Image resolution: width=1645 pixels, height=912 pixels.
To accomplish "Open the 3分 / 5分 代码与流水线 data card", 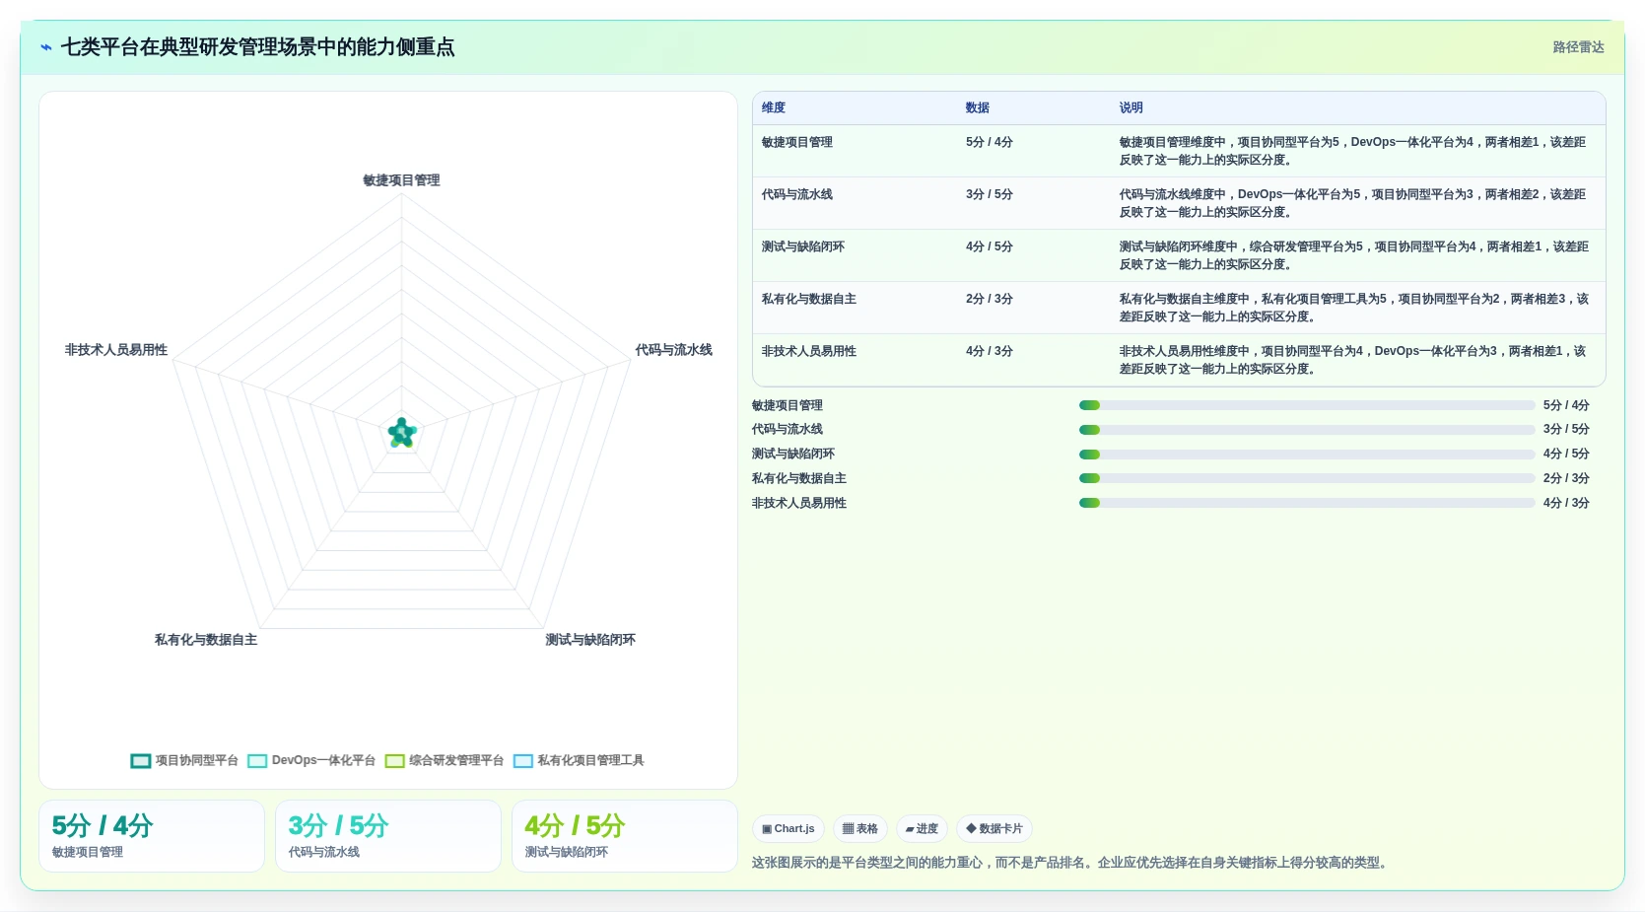I will click(x=388, y=836).
